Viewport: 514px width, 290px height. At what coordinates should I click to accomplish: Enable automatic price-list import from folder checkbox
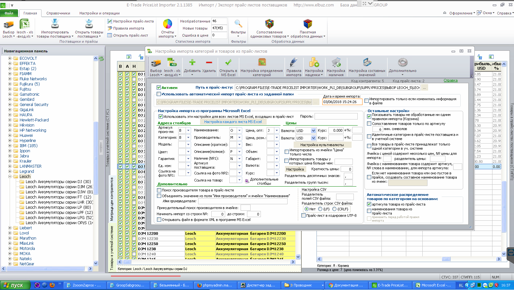pyautogui.click(x=159, y=94)
